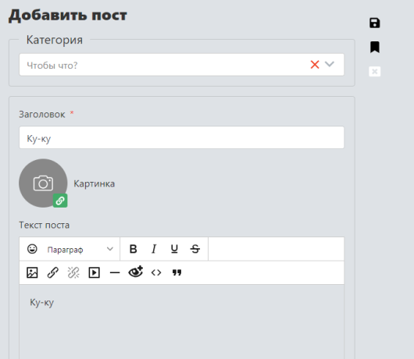Open the Параграф style dropdown
Screen dimensions: 414x359
80,249
